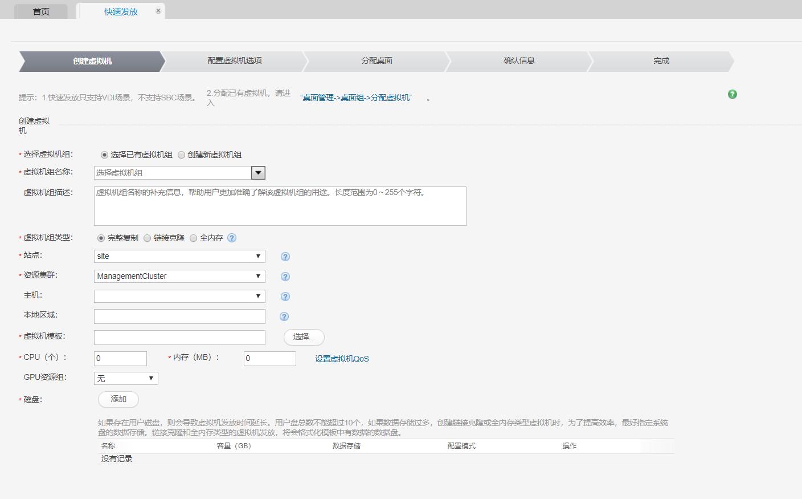Click 选择... to pick a 虚拟机模板
Image resolution: width=802 pixels, height=499 pixels.
click(x=304, y=337)
